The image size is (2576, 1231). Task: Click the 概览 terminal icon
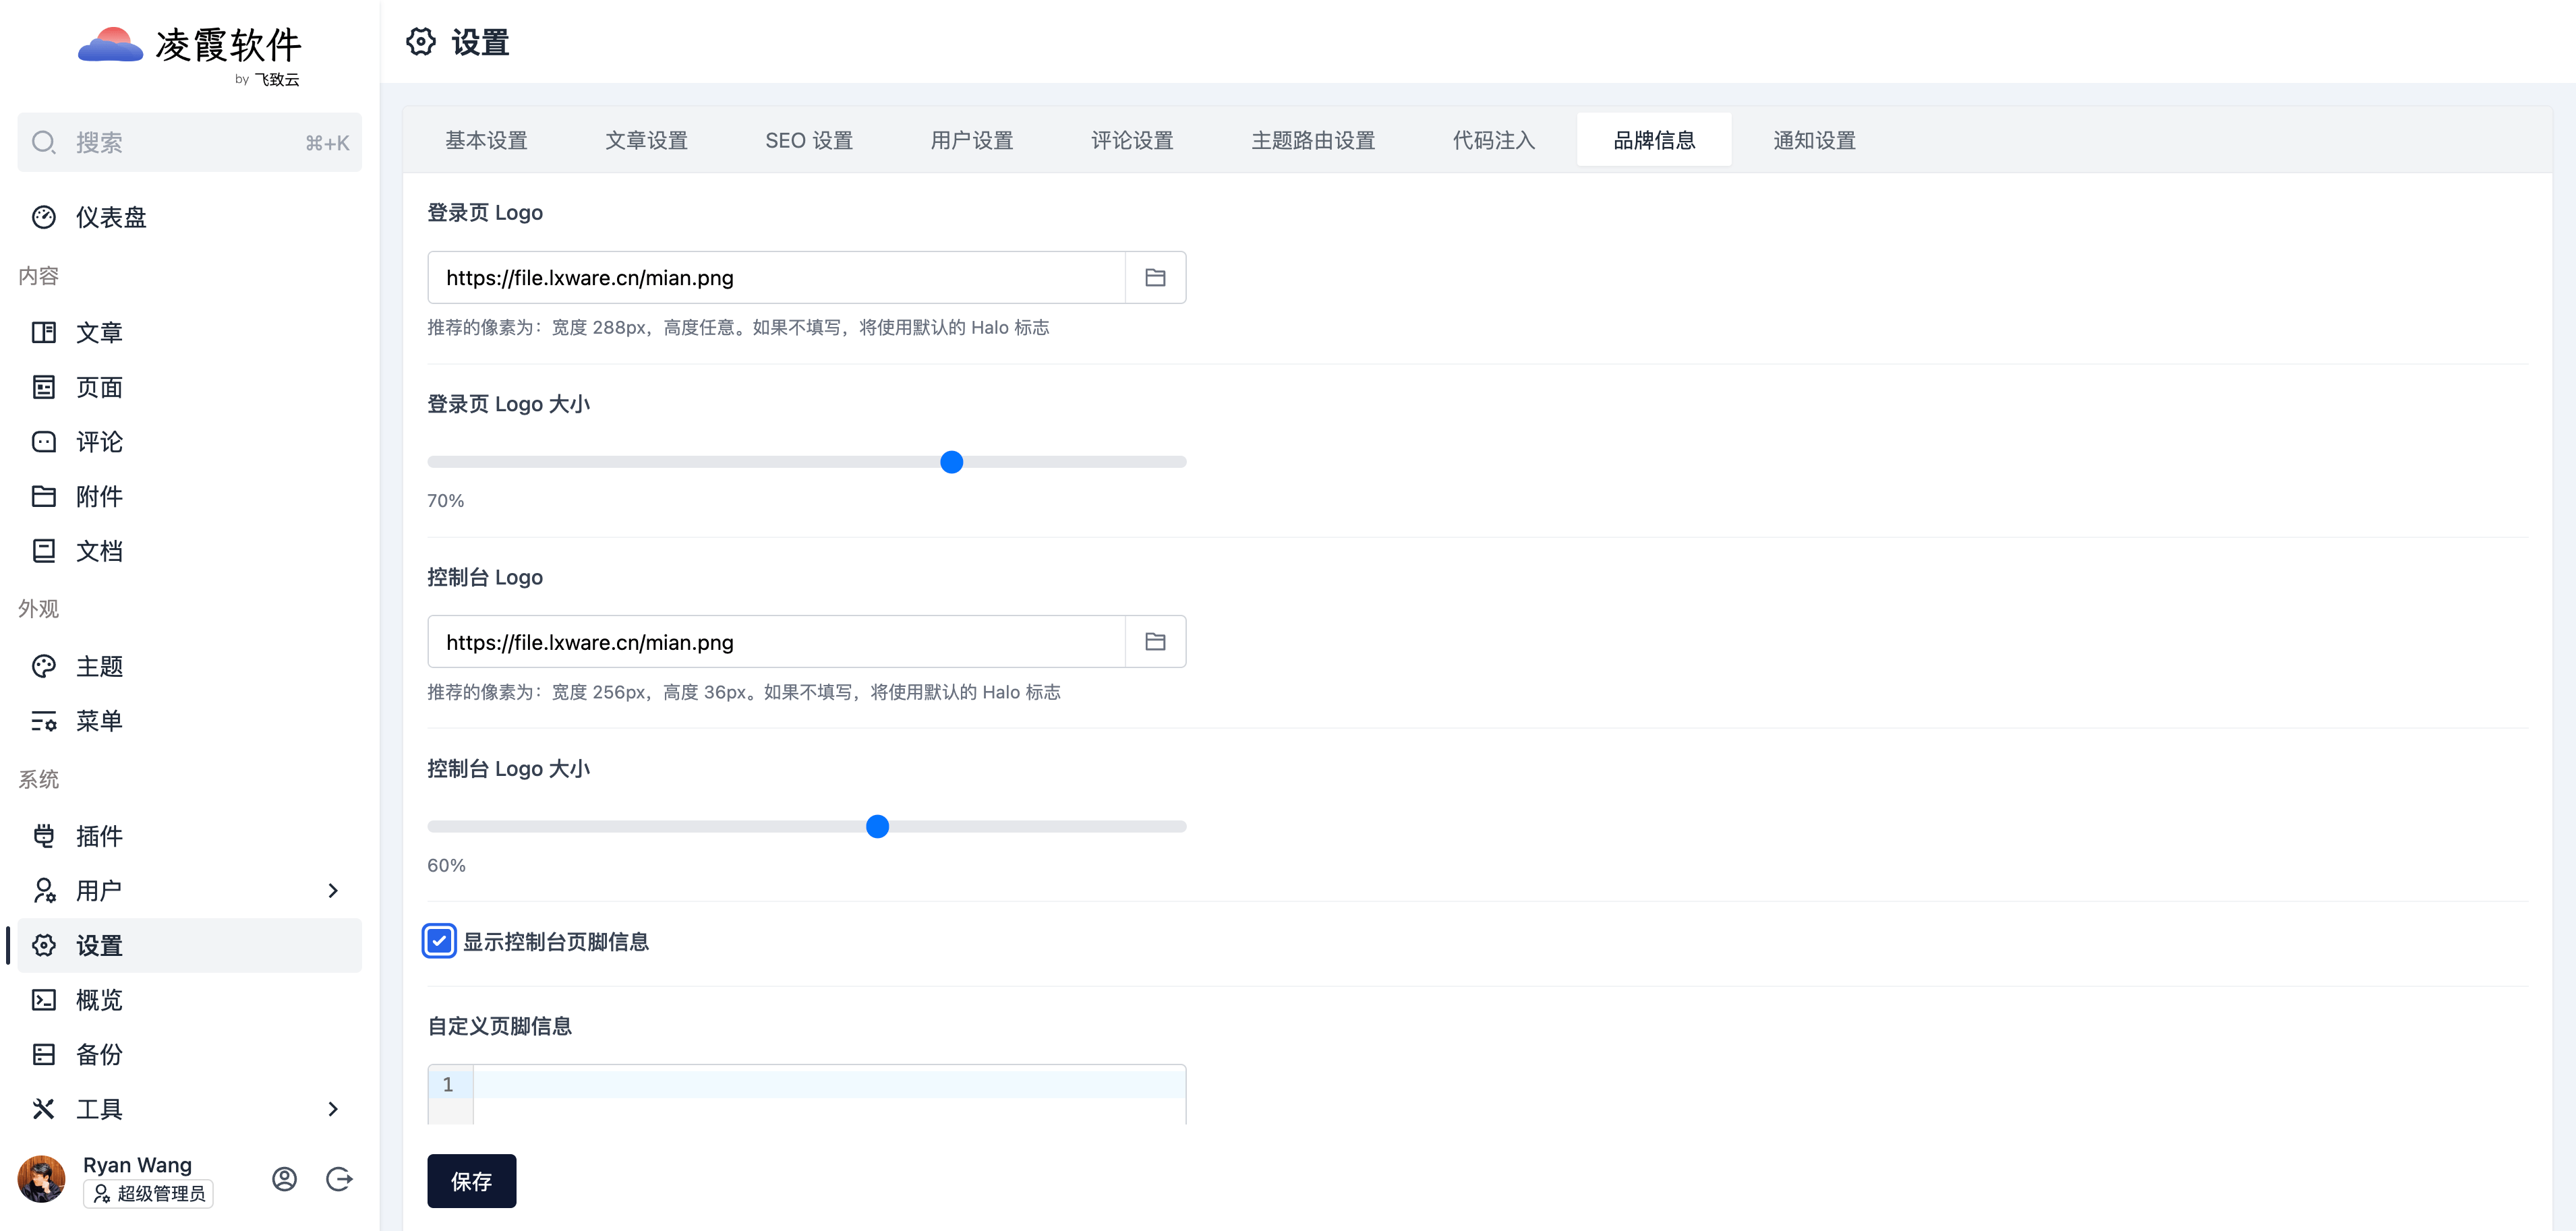click(x=44, y=1000)
